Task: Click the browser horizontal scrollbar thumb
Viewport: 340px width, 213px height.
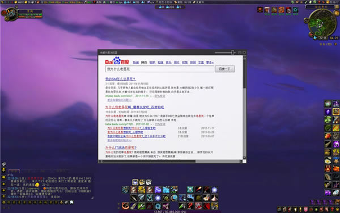Action: (148, 161)
